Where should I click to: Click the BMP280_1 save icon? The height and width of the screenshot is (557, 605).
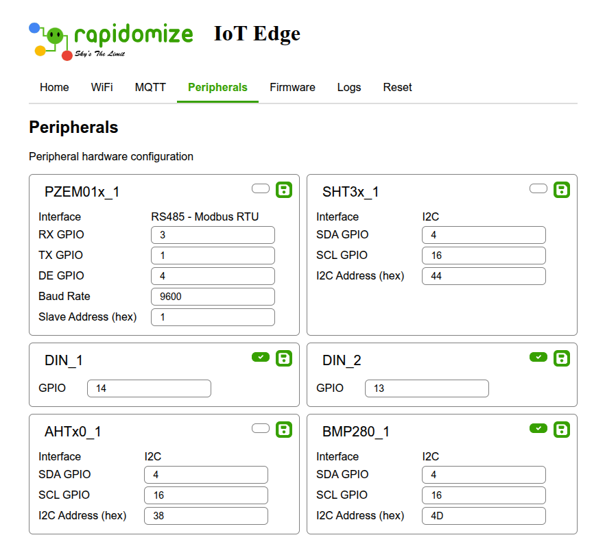562,430
